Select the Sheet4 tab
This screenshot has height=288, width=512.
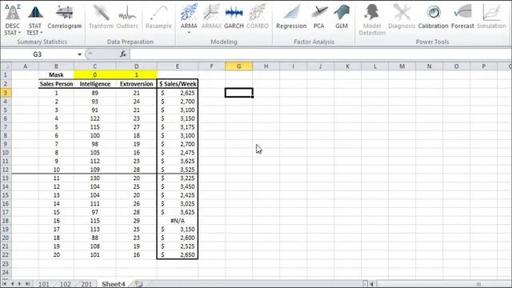(x=114, y=284)
